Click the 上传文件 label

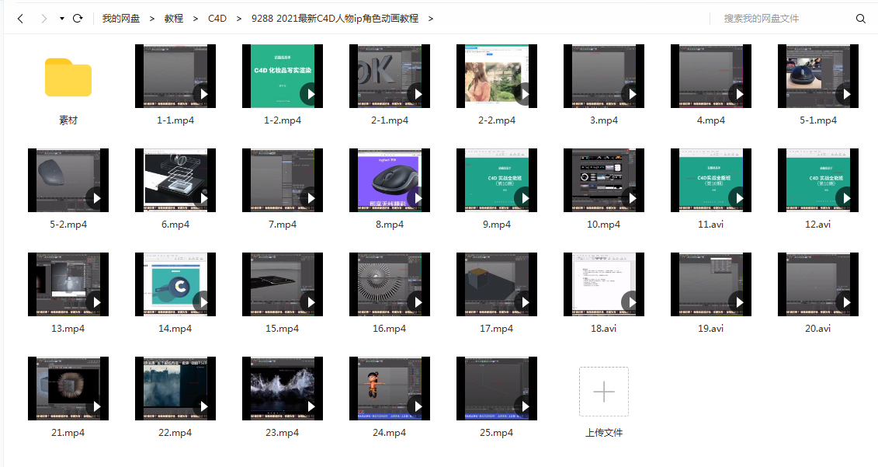[603, 432]
